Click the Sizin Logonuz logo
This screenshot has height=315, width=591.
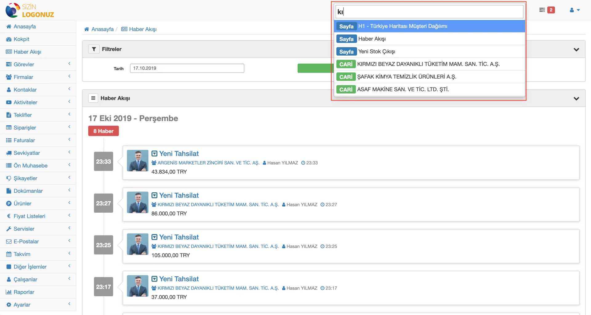pos(30,10)
